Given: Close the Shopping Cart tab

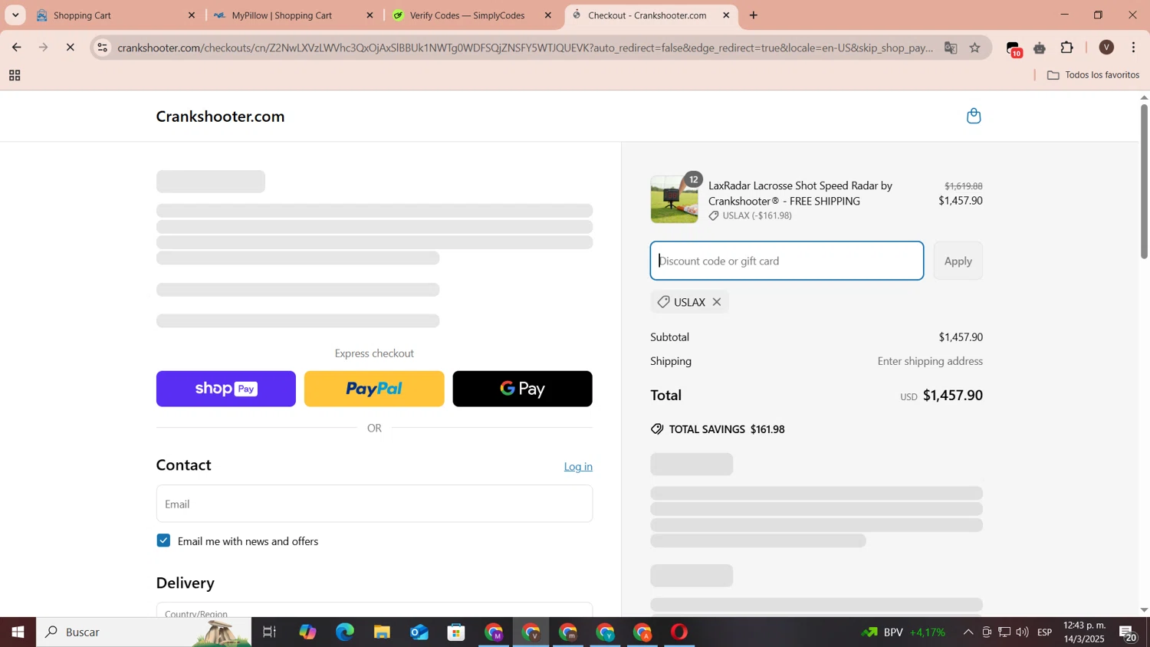Looking at the screenshot, I should 192,15.
